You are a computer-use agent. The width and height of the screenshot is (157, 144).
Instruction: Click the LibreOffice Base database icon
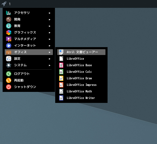[61, 65]
